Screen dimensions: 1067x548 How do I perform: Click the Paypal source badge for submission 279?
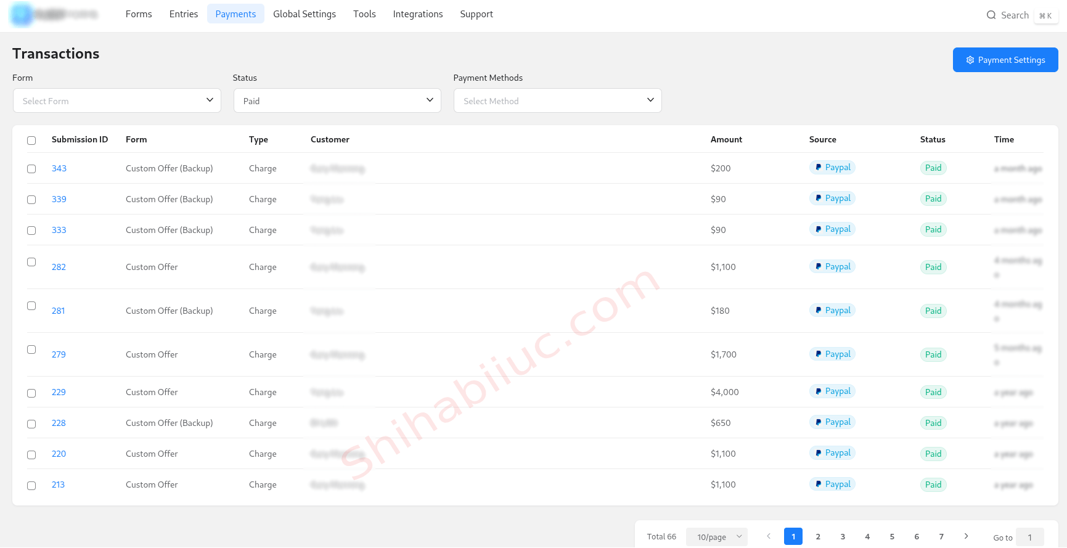pos(832,354)
